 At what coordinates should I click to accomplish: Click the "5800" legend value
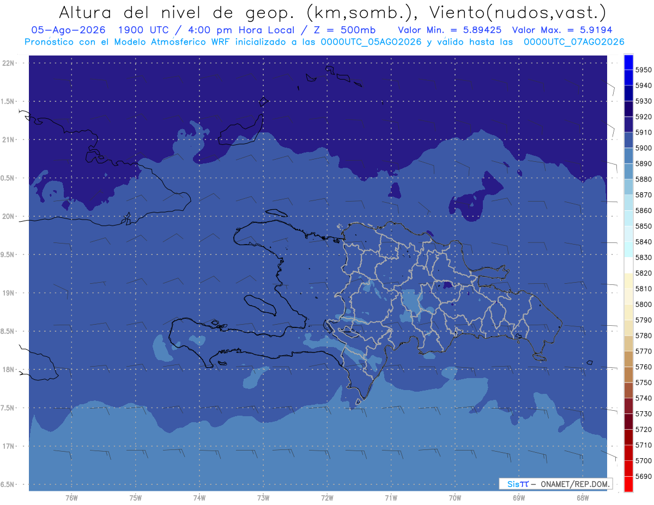pyautogui.click(x=643, y=305)
